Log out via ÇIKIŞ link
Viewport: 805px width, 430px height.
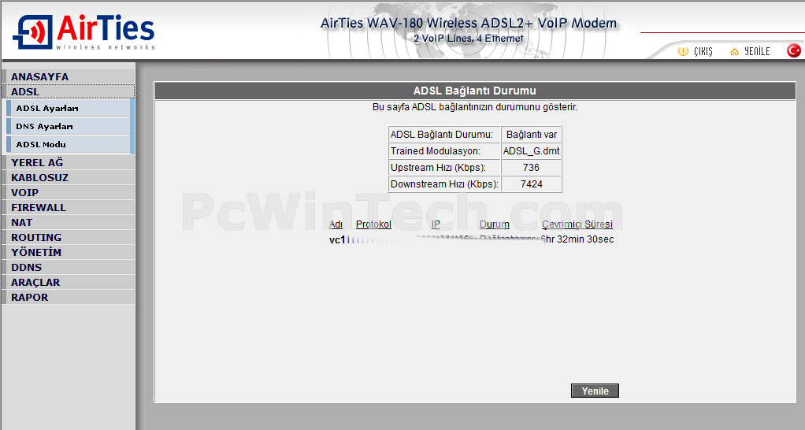point(703,51)
